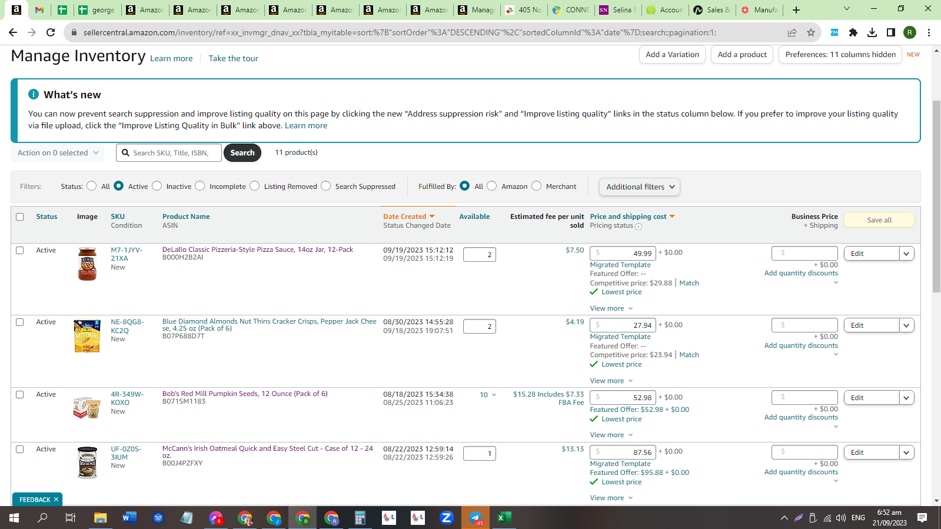Switch to the Gmail browser tab
The image size is (941, 529).
pos(39,9)
